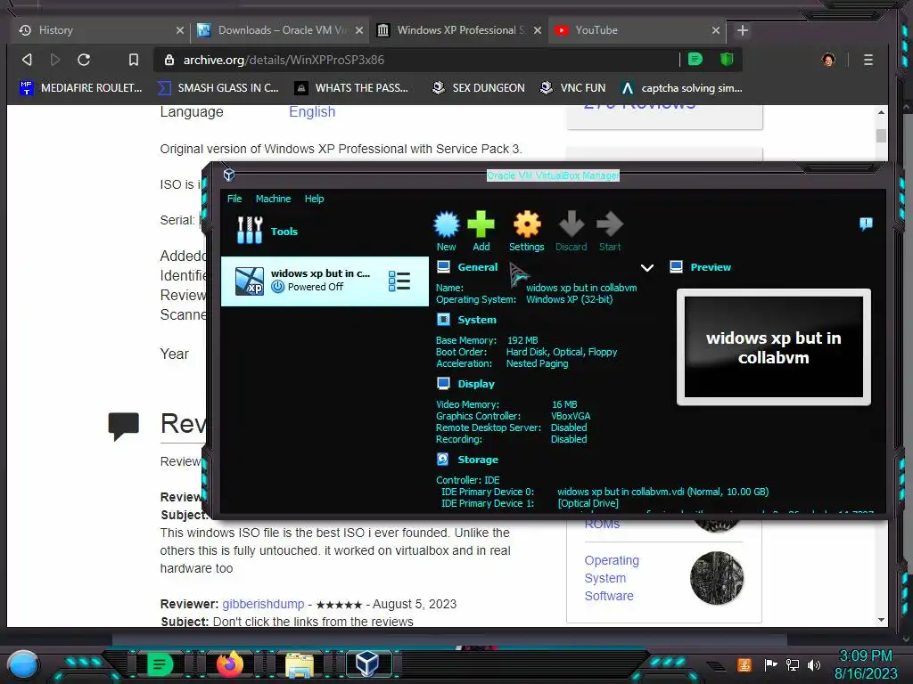Click the VBoxVGA graphics controller value
This screenshot has width=913, height=684.
[x=571, y=416]
